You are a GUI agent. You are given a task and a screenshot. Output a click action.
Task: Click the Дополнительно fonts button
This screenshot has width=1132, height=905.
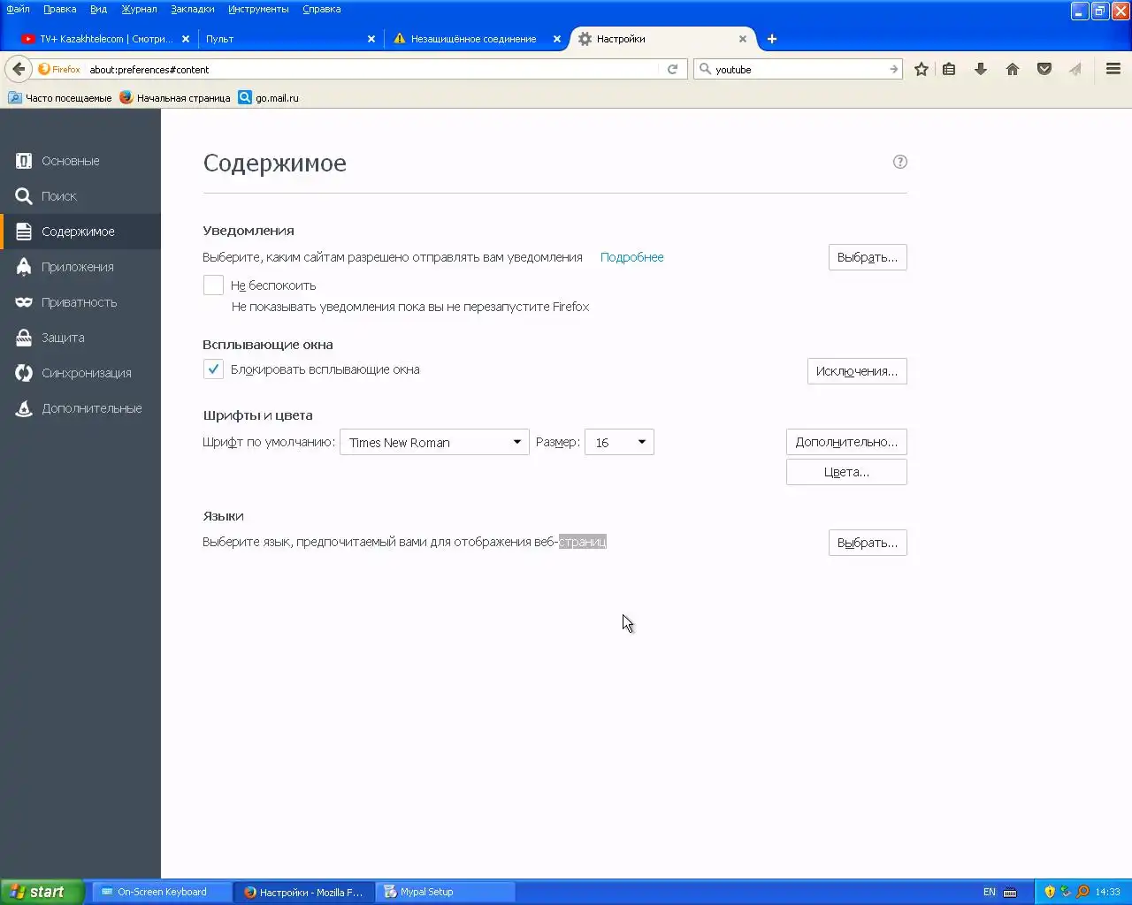846,442
